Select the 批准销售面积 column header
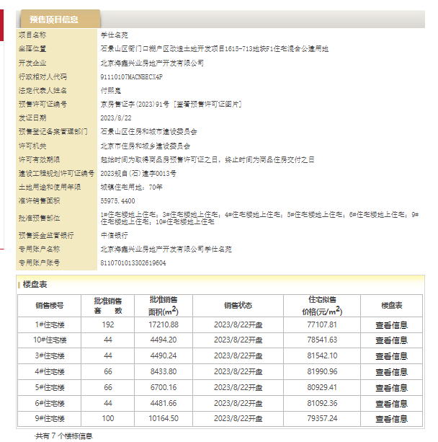Viewport: 438px width, 442px height. point(164,305)
